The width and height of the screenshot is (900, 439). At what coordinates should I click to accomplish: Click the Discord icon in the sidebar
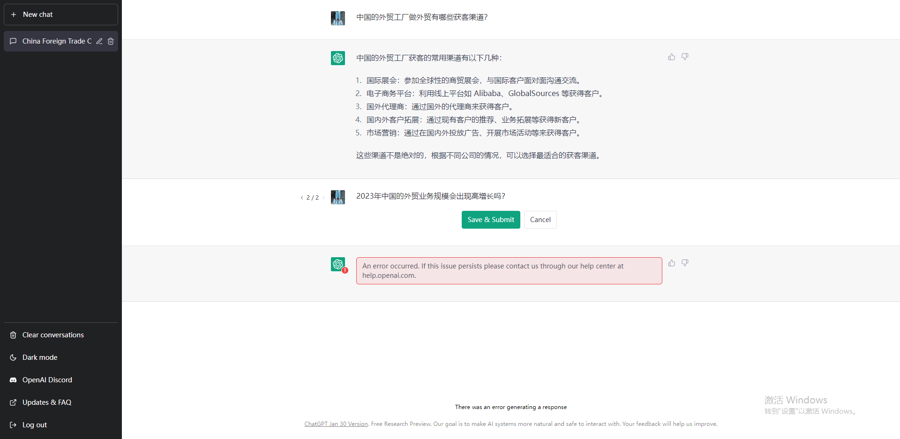coord(13,380)
